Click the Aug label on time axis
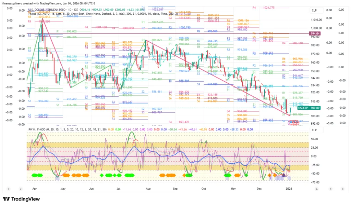This screenshot has width=351, height=206. coord(148,188)
